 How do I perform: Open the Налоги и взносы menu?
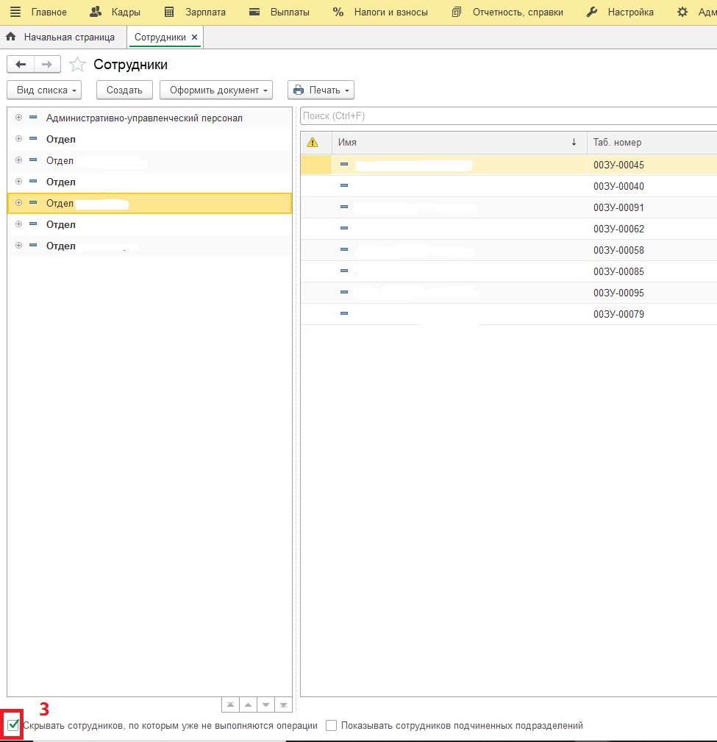tap(391, 13)
